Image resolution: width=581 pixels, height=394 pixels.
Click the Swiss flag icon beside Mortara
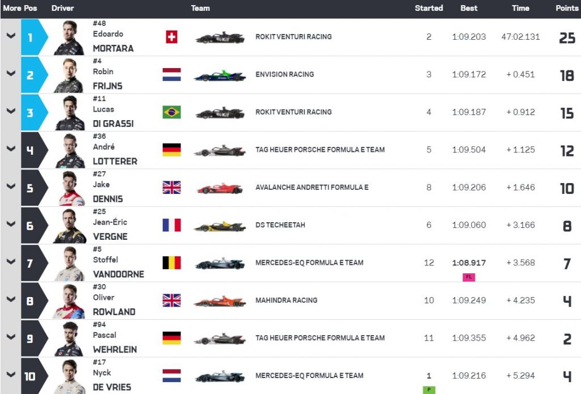[171, 37]
